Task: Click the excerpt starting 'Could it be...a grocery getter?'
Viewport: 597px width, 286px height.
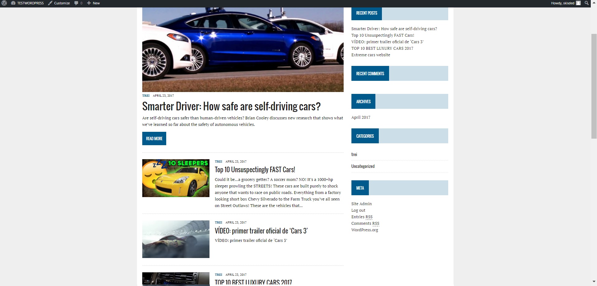Action: 278,193
